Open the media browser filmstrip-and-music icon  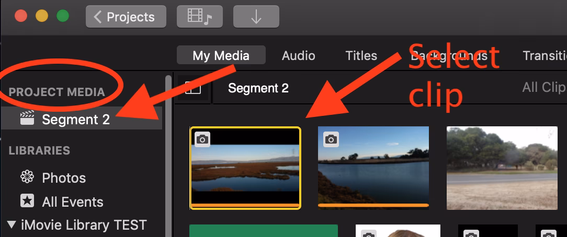[199, 17]
